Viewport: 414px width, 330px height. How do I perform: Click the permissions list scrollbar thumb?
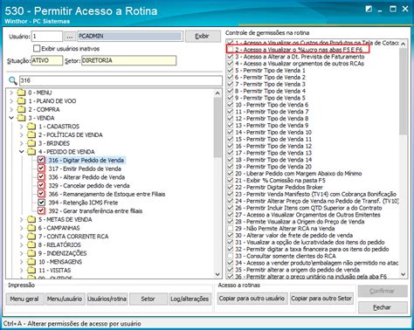tap(403, 91)
